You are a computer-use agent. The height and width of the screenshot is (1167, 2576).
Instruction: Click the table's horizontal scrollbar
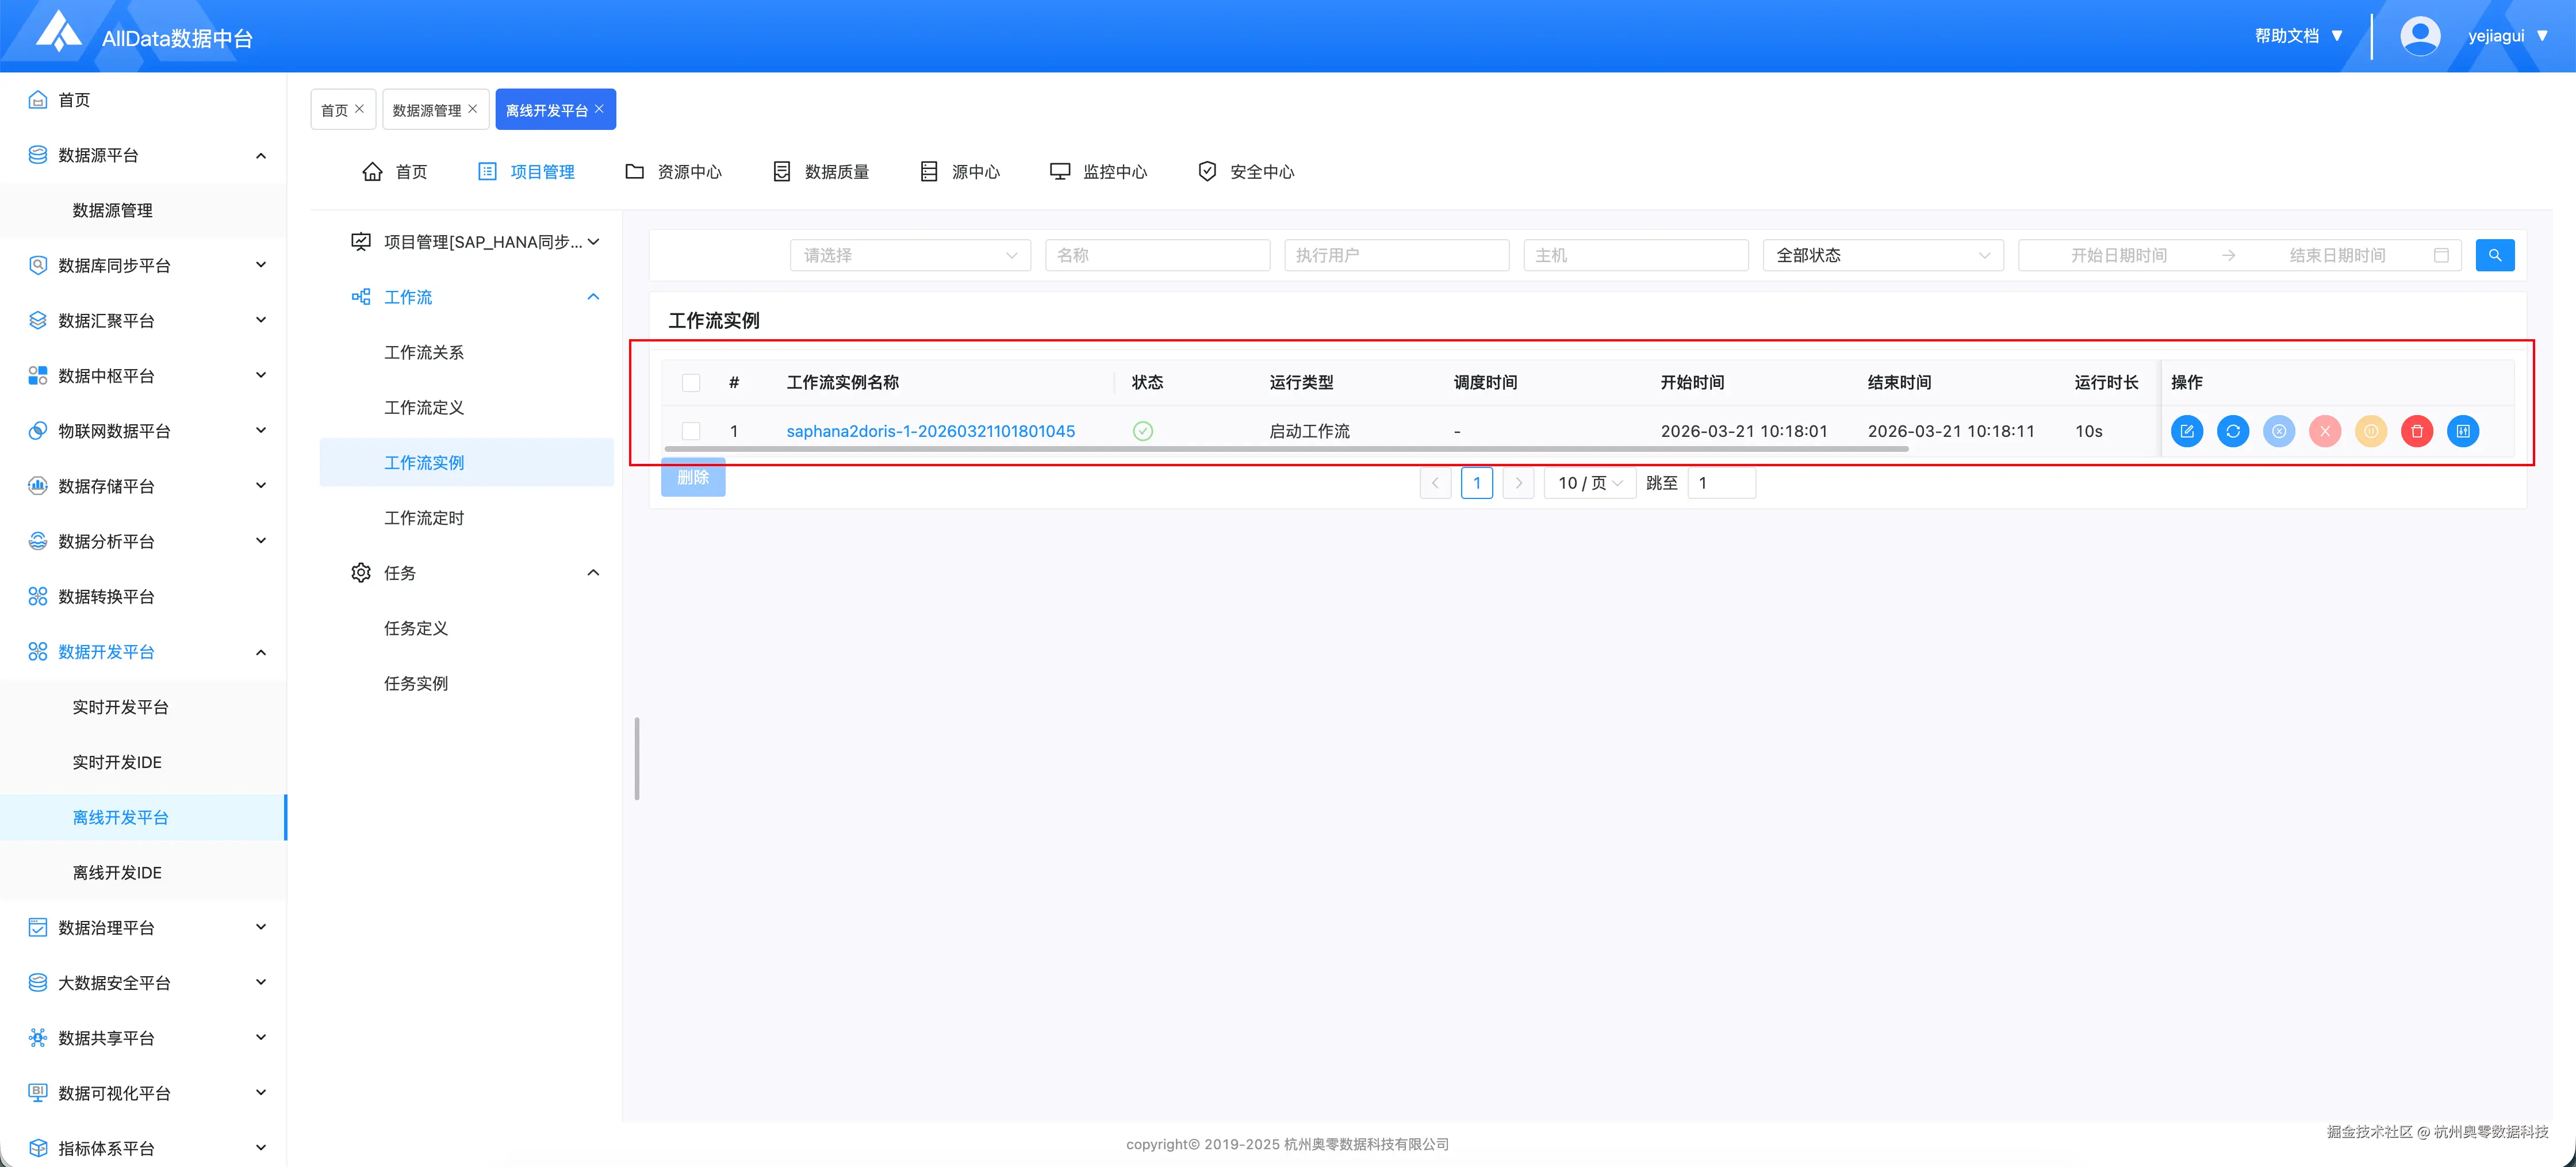[1285, 449]
